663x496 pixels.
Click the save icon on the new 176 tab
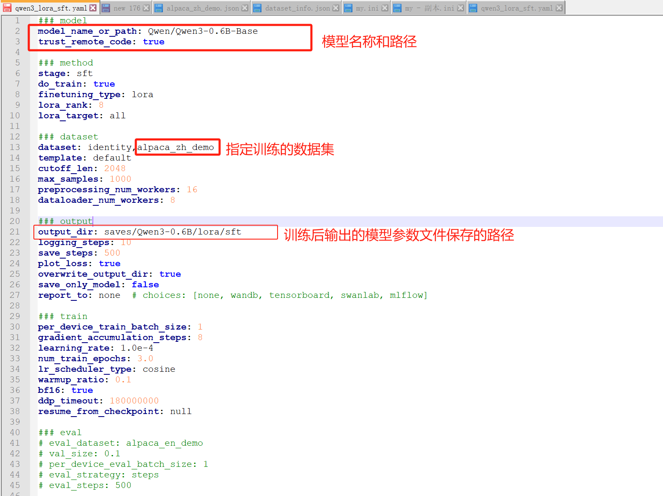[106, 8]
